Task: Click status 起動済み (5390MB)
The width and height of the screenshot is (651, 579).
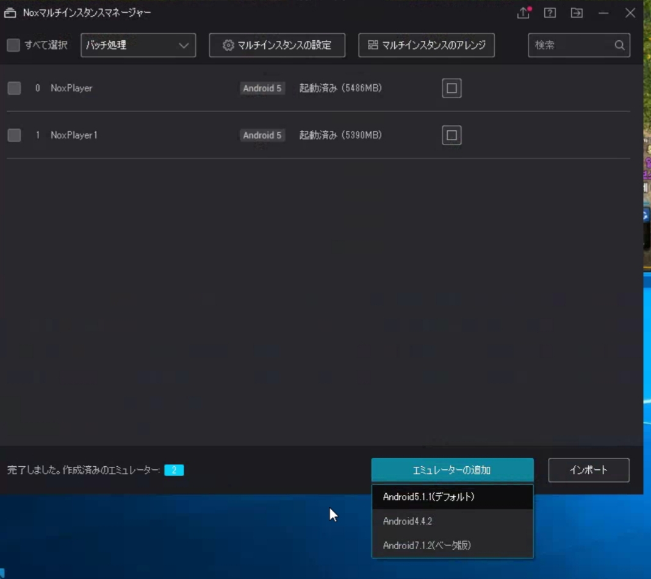Action: [x=340, y=135]
